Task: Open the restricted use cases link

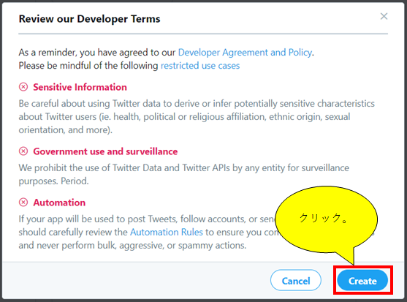Action: 200,66
